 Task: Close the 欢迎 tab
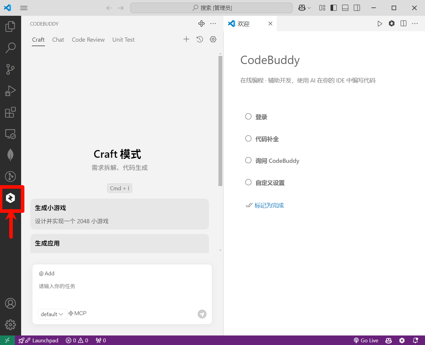(270, 24)
